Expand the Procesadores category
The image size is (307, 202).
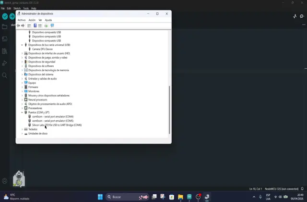[22, 108]
